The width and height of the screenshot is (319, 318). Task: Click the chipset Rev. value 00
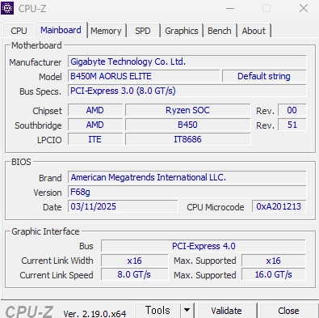click(292, 110)
